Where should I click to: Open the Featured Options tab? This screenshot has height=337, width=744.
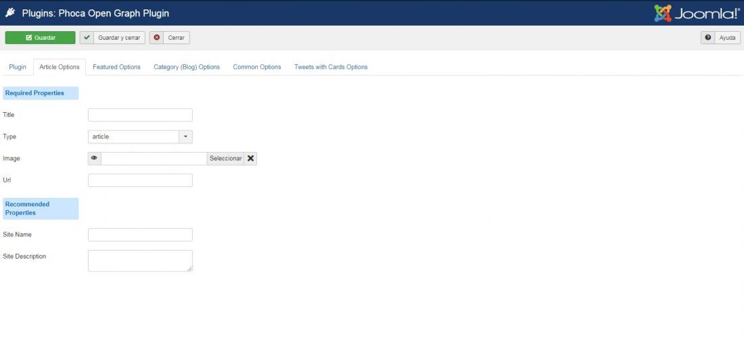tap(116, 67)
